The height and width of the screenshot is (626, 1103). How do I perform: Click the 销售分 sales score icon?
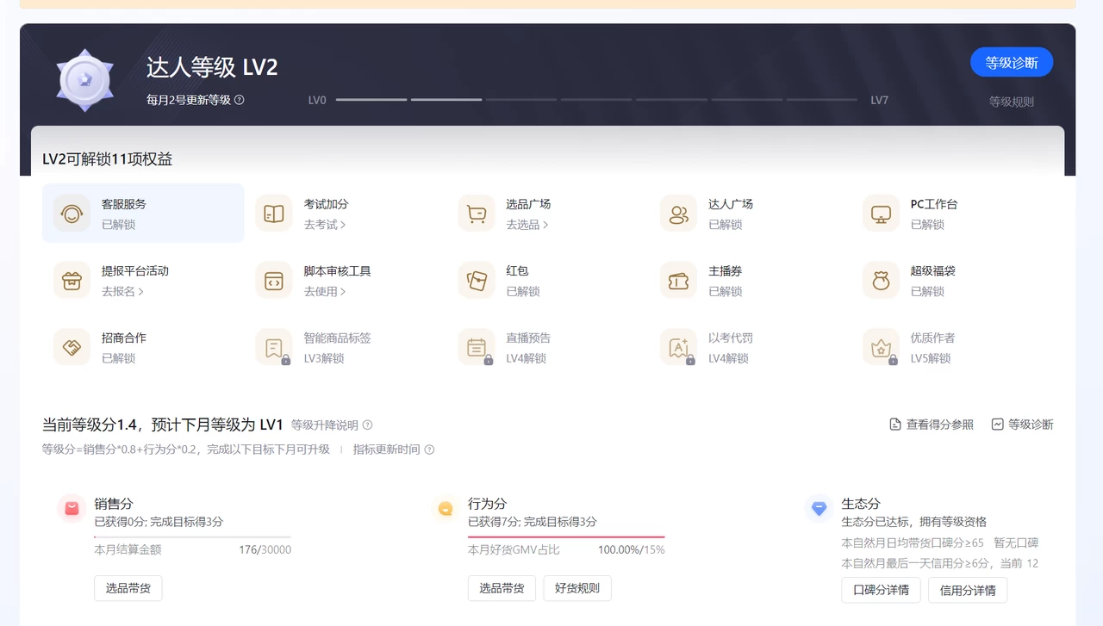[x=72, y=509]
